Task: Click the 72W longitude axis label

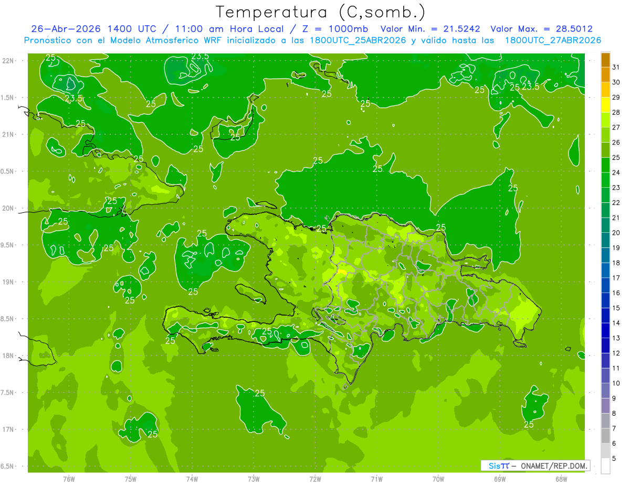Action: [315, 479]
